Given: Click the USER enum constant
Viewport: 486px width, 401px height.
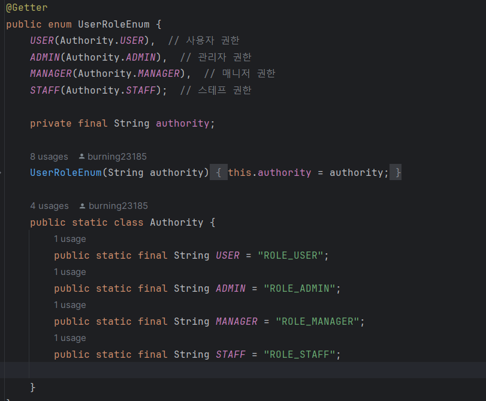Looking at the screenshot, I should (42, 41).
